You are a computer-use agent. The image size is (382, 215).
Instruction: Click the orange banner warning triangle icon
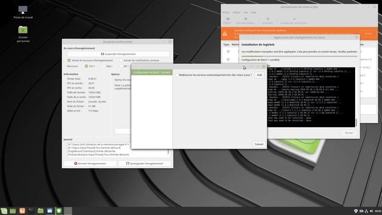coord(225,33)
